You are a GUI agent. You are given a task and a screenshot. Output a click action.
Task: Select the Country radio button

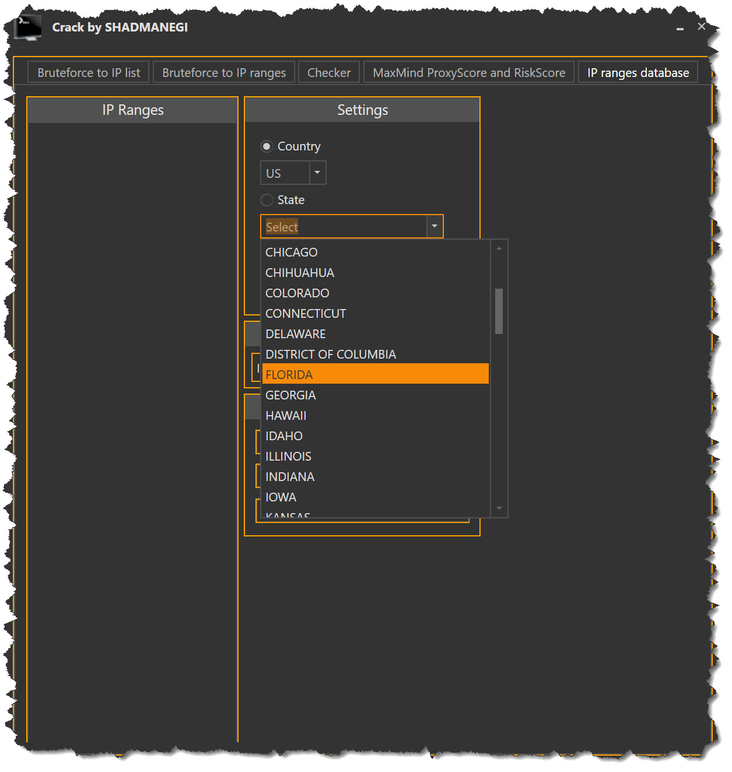(x=267, y=146)
